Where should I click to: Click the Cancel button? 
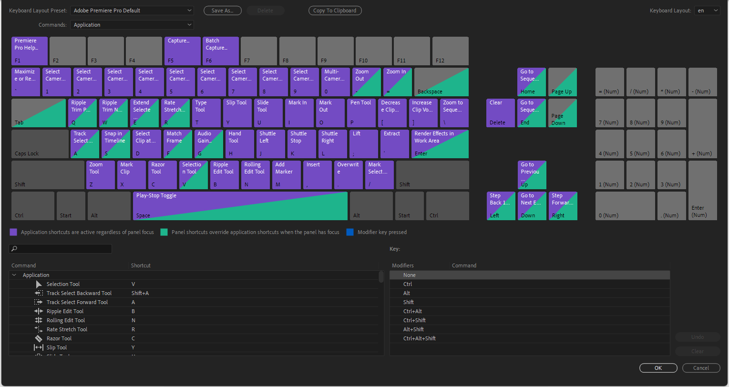tap(701, 368)
